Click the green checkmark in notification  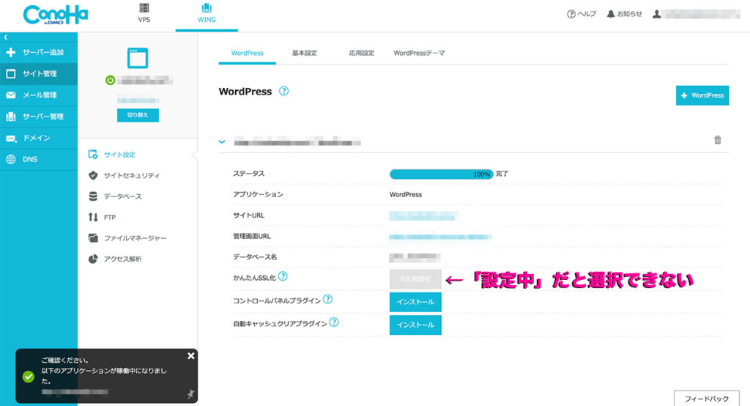[x=29, y=377]
